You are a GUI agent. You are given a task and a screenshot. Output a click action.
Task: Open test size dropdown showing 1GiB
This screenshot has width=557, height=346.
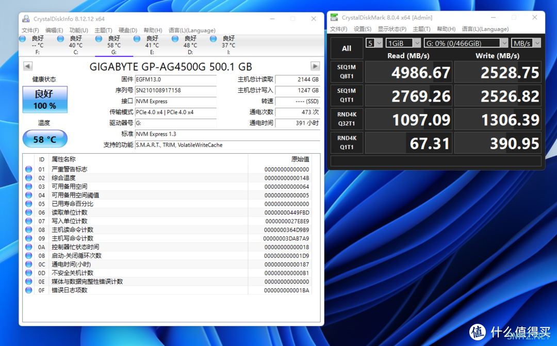pos(403,43)
